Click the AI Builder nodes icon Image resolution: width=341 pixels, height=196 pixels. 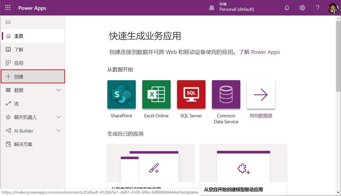click(8, 130)
